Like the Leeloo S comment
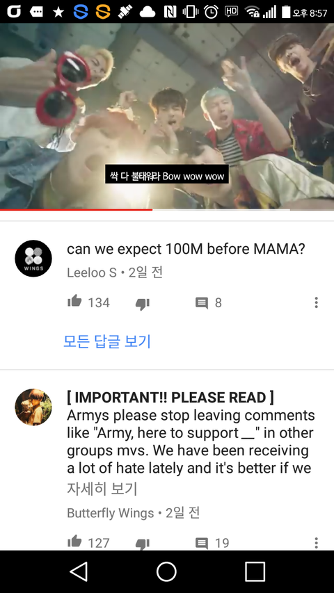This screenshot has width=334, height=593. (x=74, y=302)
